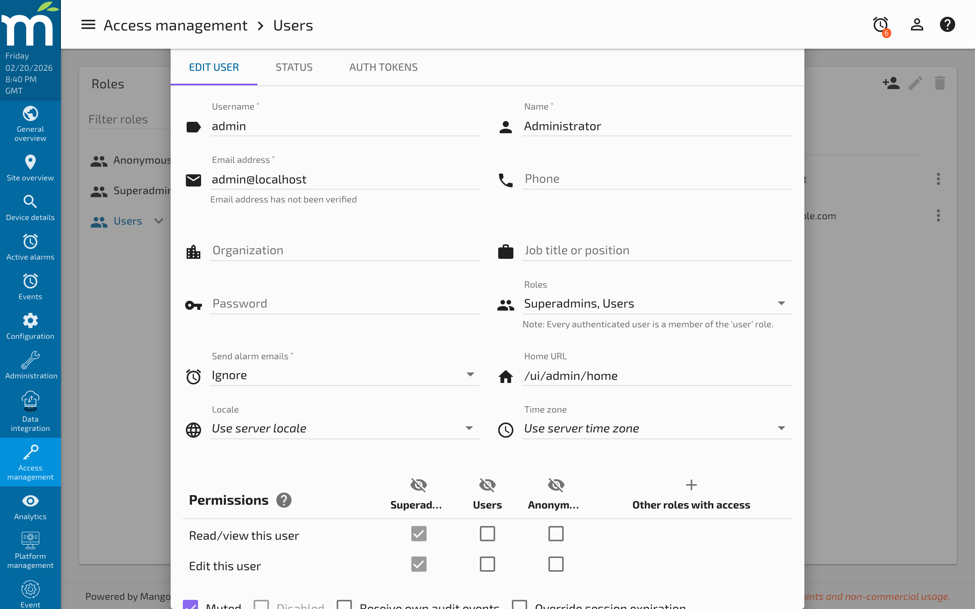Open the STATUS tab

pos(294,67)
